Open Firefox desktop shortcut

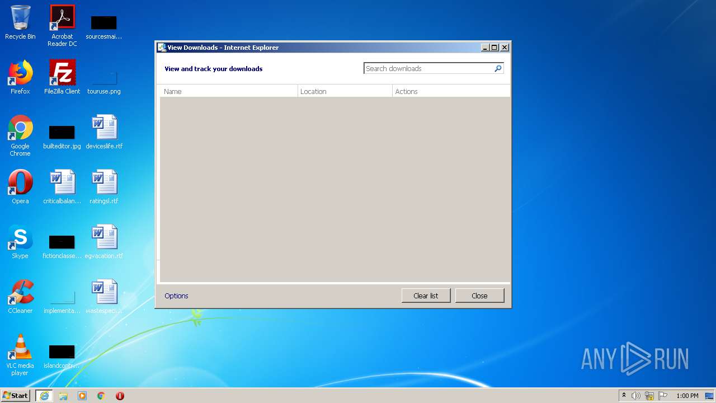tap(20, 77)
